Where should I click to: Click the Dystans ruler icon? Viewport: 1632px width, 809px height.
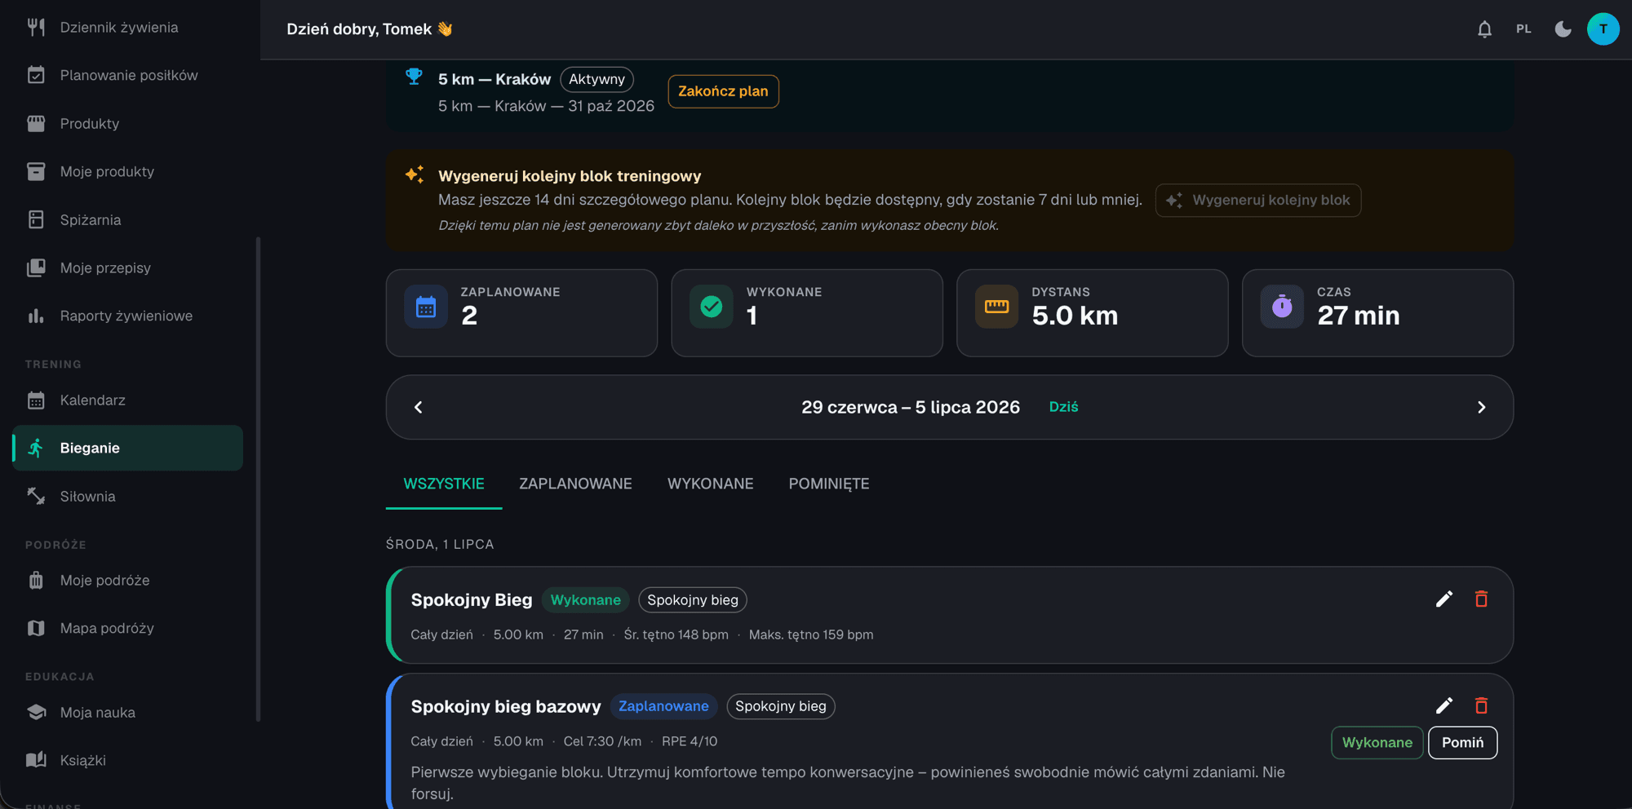[996, 307]
